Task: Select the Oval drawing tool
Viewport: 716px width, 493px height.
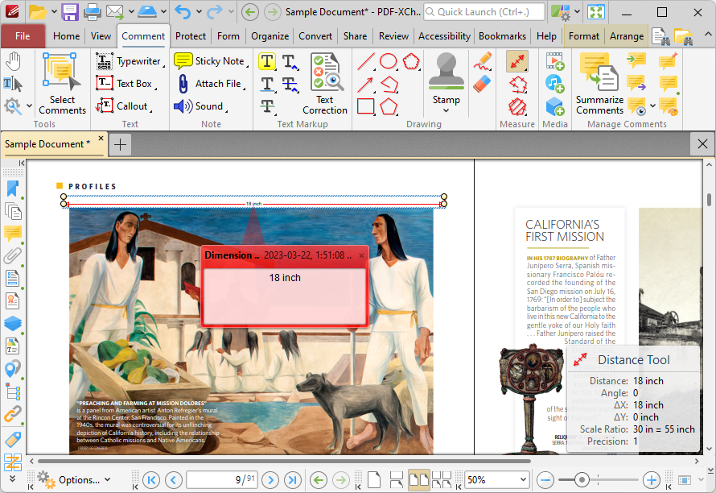Action: [x=388, y=61]
